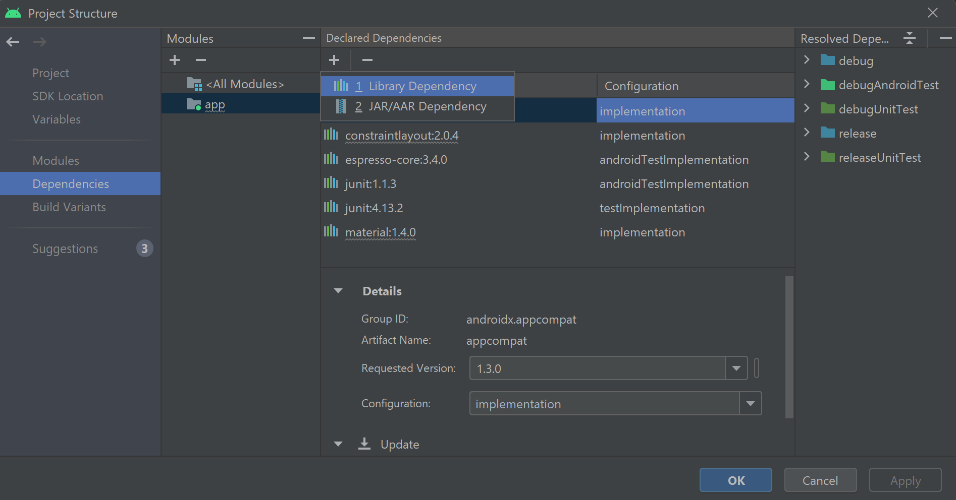Add a new module with the plus icon

click(174, 60)
